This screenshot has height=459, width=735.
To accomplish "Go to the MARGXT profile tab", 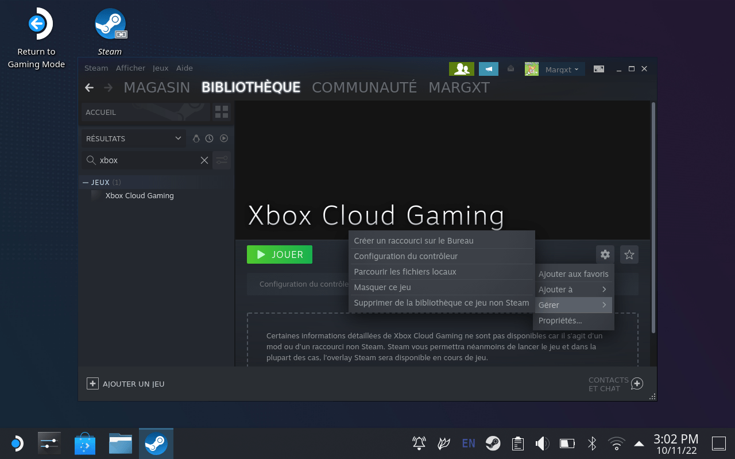I will [459, 87].
